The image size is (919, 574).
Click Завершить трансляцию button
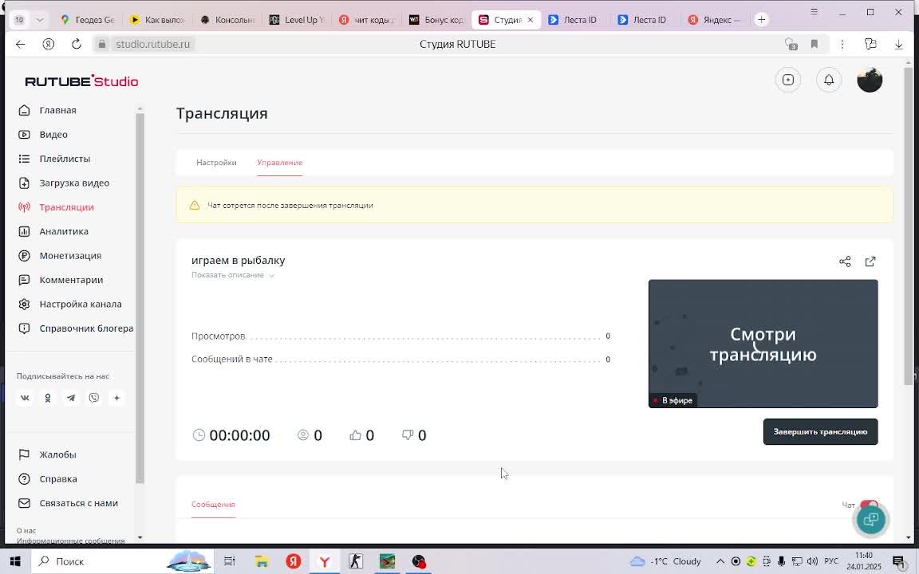point(820,431)
